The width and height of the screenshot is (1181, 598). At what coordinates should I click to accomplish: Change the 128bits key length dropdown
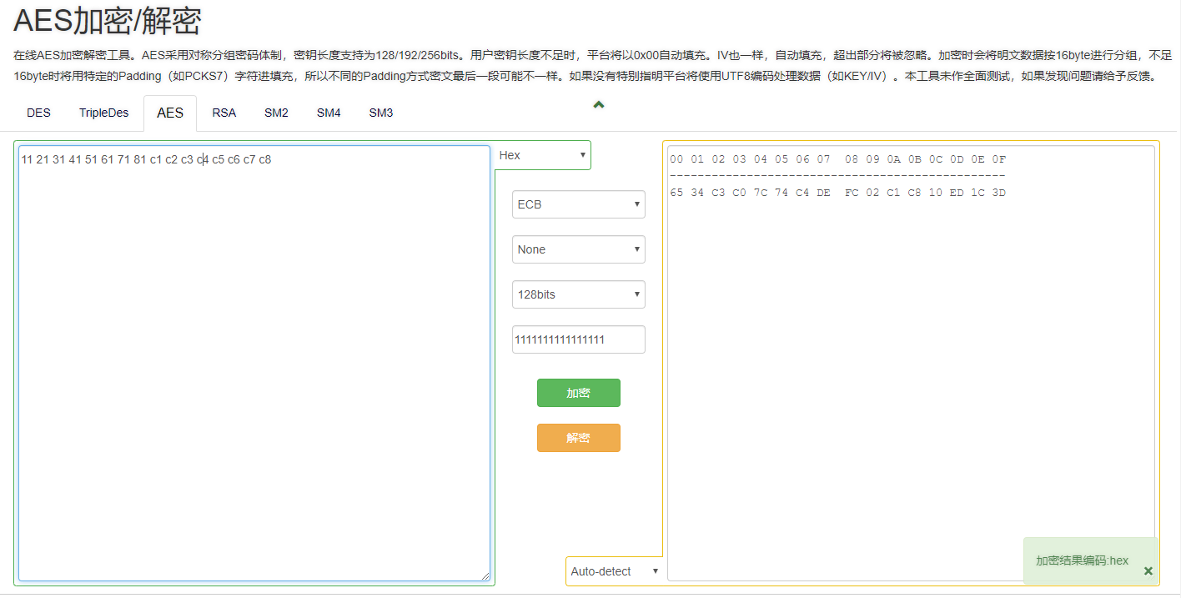pyautogui.click(x=578, y=294)
